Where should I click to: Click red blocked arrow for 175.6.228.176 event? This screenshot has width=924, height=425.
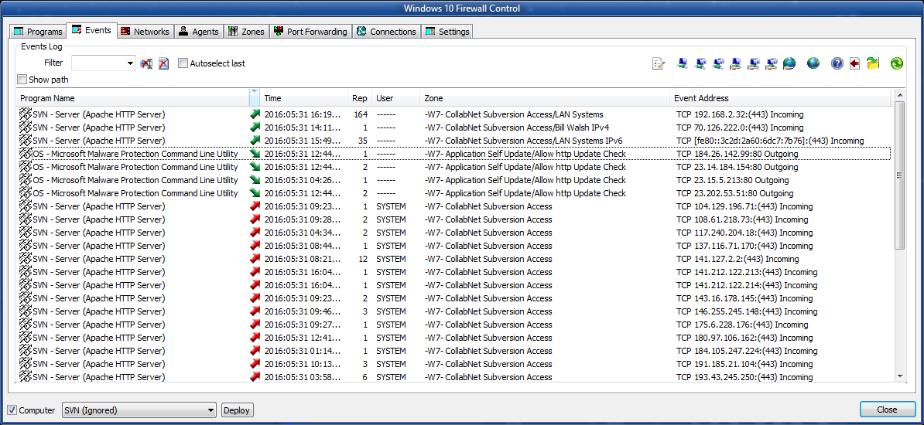(255, 325)
